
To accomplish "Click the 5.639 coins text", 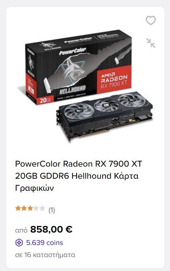I will coord(44,243).
